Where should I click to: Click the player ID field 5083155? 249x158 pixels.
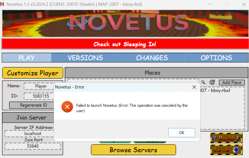39,96
